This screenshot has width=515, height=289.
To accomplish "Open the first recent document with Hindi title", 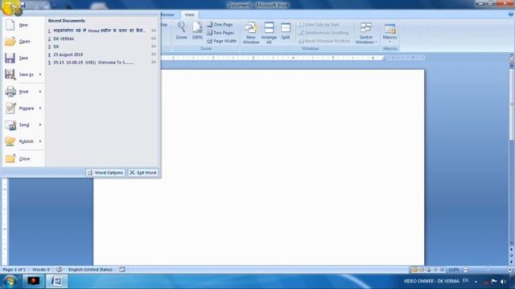I will (x=98, y=31).
